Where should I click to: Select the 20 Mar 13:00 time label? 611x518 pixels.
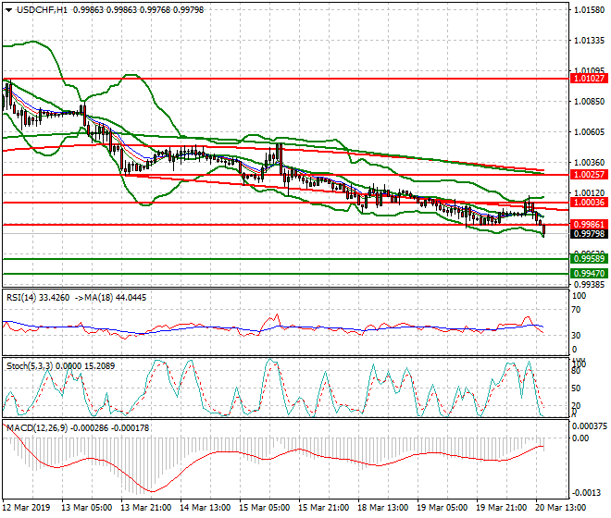[x=561, y=508]
